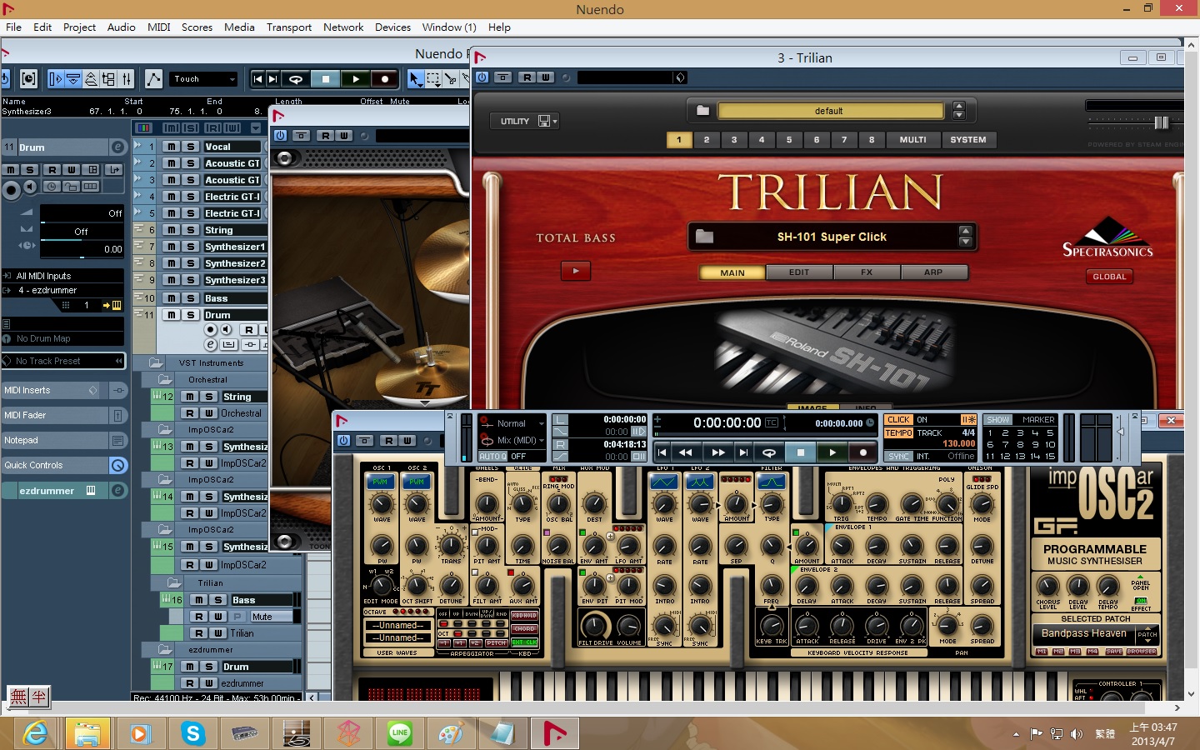
Task: Solo the Bass track number 10
Action: pyautogui.click(x=191, y=298)
